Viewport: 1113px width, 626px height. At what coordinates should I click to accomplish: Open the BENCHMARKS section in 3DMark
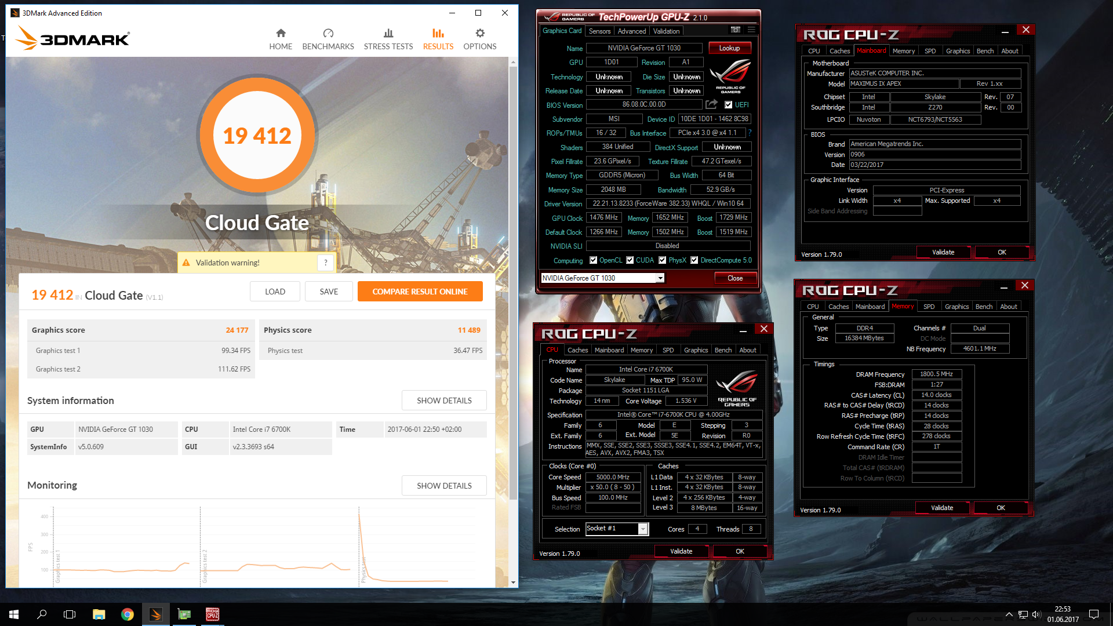(328, 39)
